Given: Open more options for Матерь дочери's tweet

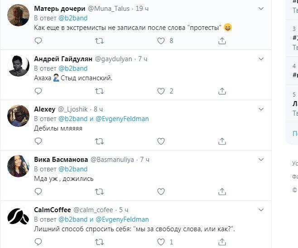Looking at the screenshot, I should click(x=261, y=9).
